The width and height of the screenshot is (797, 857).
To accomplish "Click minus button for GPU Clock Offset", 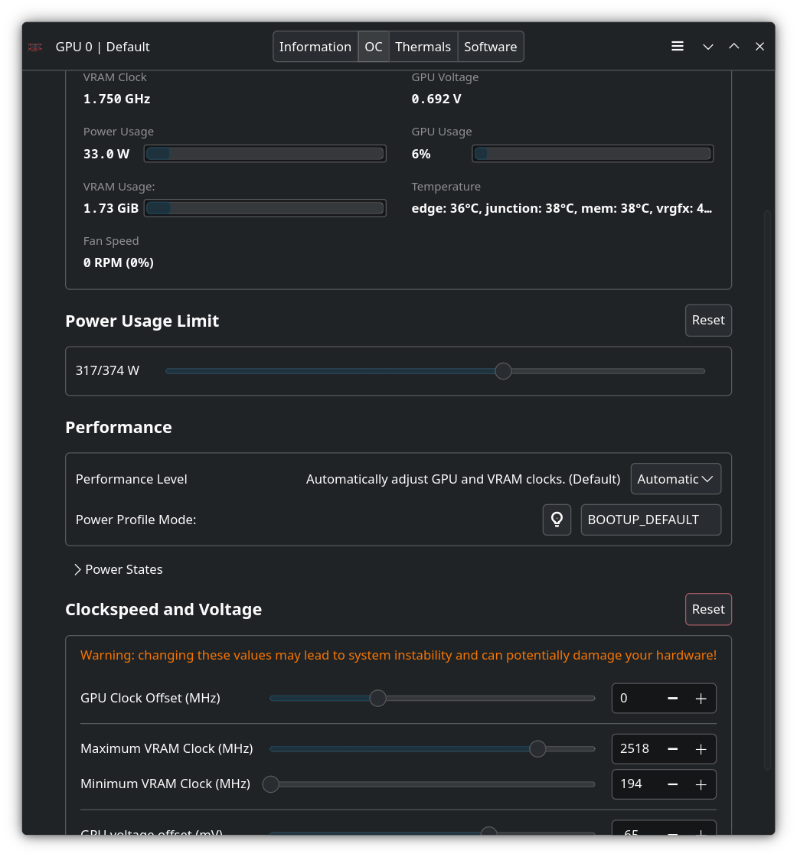I will pos(672,698).
